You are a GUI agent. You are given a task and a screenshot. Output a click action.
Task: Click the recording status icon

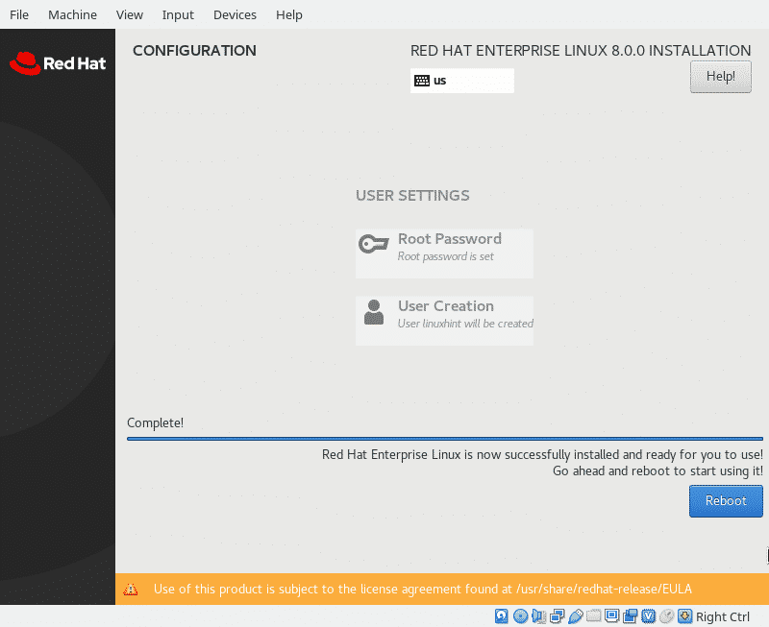tap(631, 615)
